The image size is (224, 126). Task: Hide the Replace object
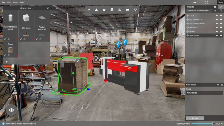pyautogui.click(x=217, y=27)
